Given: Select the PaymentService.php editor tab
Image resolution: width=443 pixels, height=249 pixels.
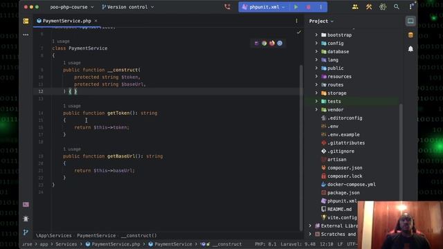Looking at the screenshot, I should click(x=67, y=21).
